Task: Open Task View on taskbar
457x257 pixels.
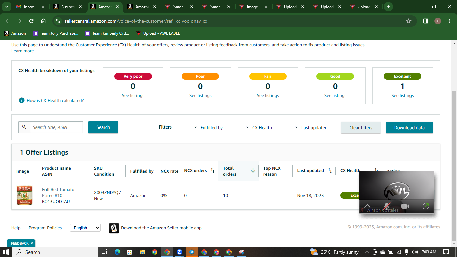Action: click(104, 252)
